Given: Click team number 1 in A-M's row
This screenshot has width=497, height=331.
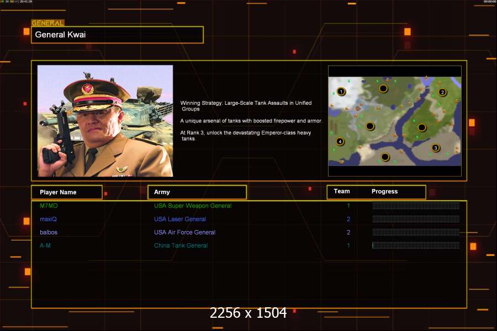Looking at the screenshot, I should pos(348,245).
